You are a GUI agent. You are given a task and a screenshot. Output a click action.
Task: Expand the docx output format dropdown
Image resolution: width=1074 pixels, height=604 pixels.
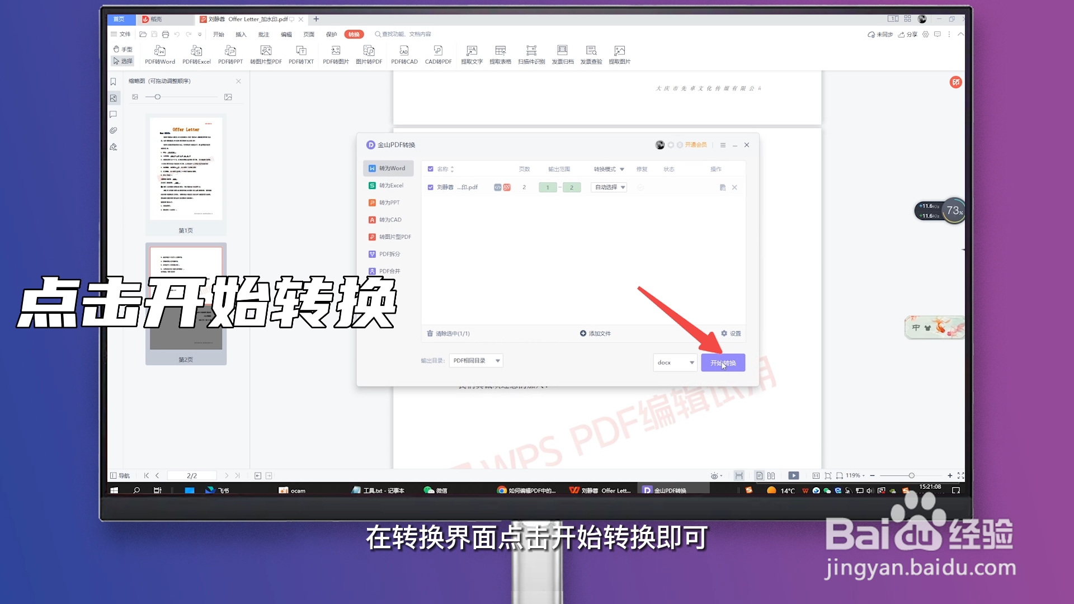[674, 362]
